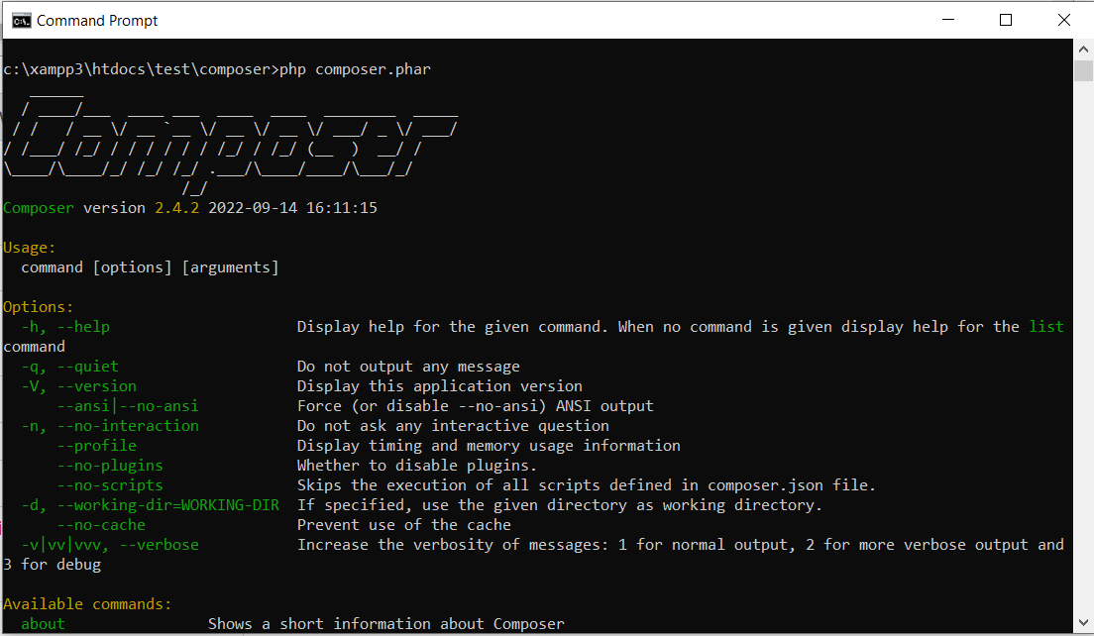Click the green 'about' command
The width and height of the screenshot is (1094, 636).
43,624
